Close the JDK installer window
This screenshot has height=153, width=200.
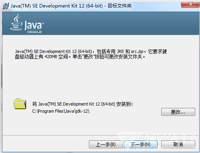click(190, 4)
